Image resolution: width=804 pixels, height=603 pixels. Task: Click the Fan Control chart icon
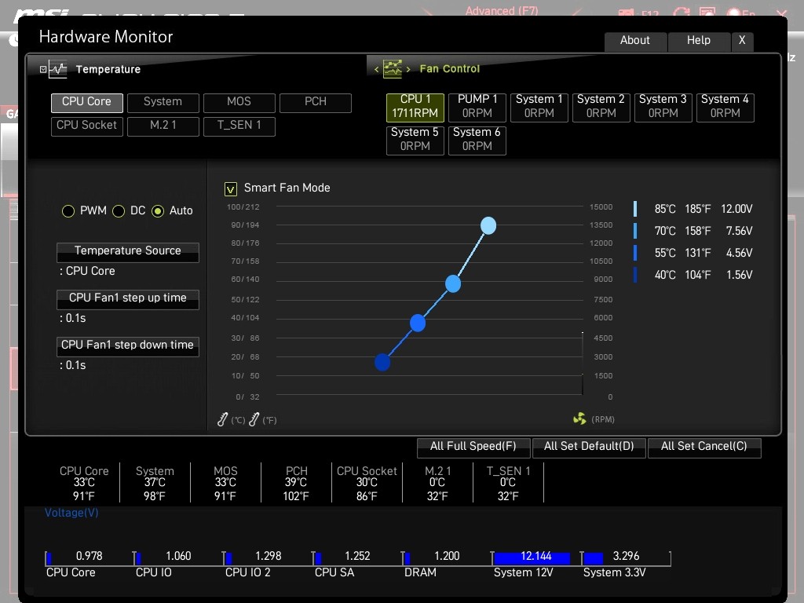[x=392, y=69]
